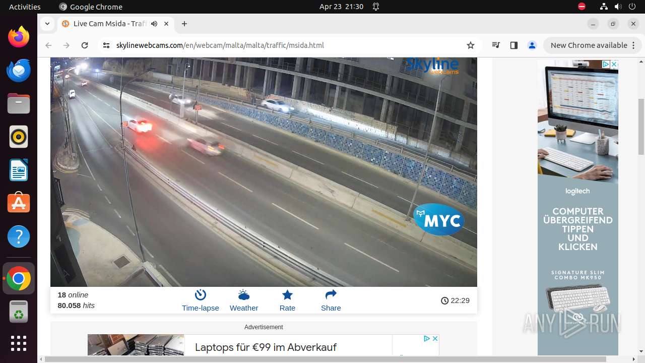This screenshot has width=645, height=363.
Task: Open Ubuntu Software store icon
Action: click(19, 204)
